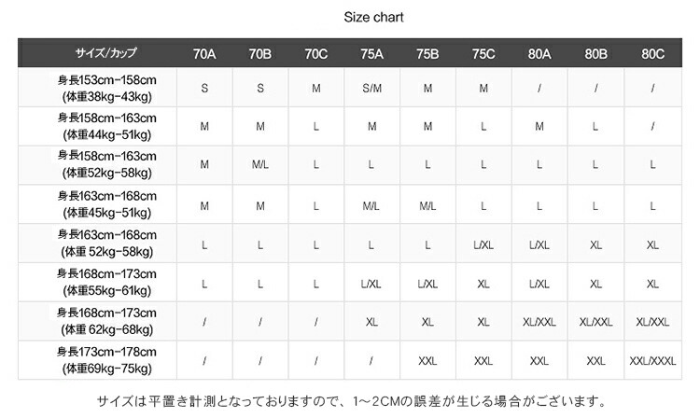Select the 体重38kg-43kg row's 70A 'S' cell
This screenshot has width=700, height=418.
pos(204,89)
